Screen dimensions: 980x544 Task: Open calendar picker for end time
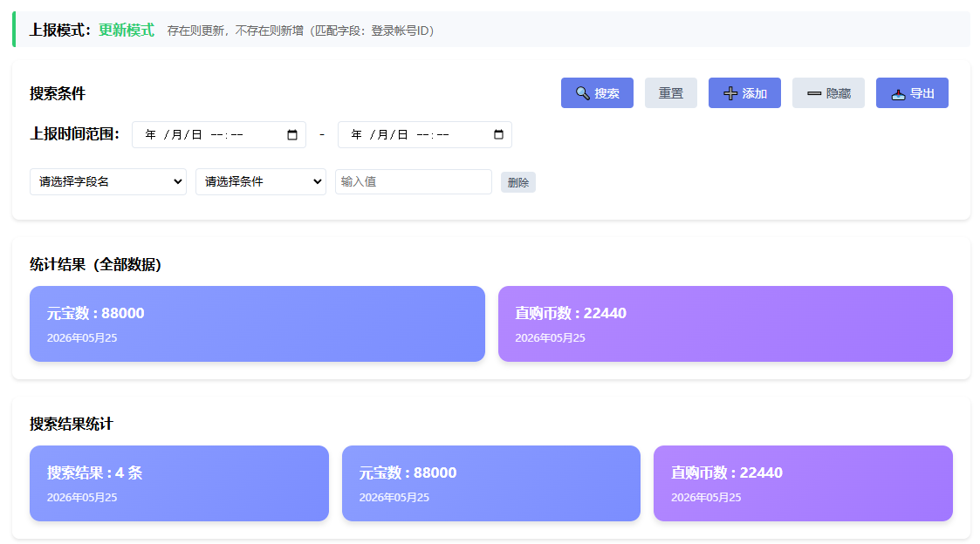coord(498,135)
